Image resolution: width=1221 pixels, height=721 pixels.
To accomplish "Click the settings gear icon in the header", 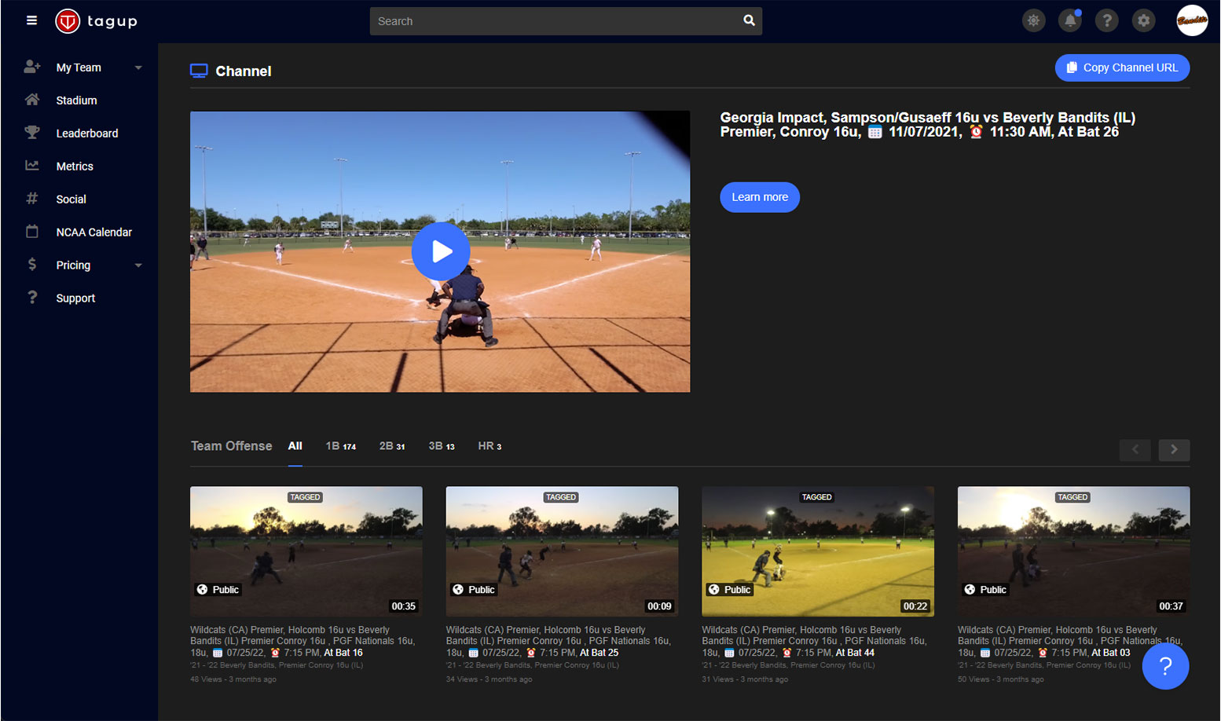I will pos(1143,20).
